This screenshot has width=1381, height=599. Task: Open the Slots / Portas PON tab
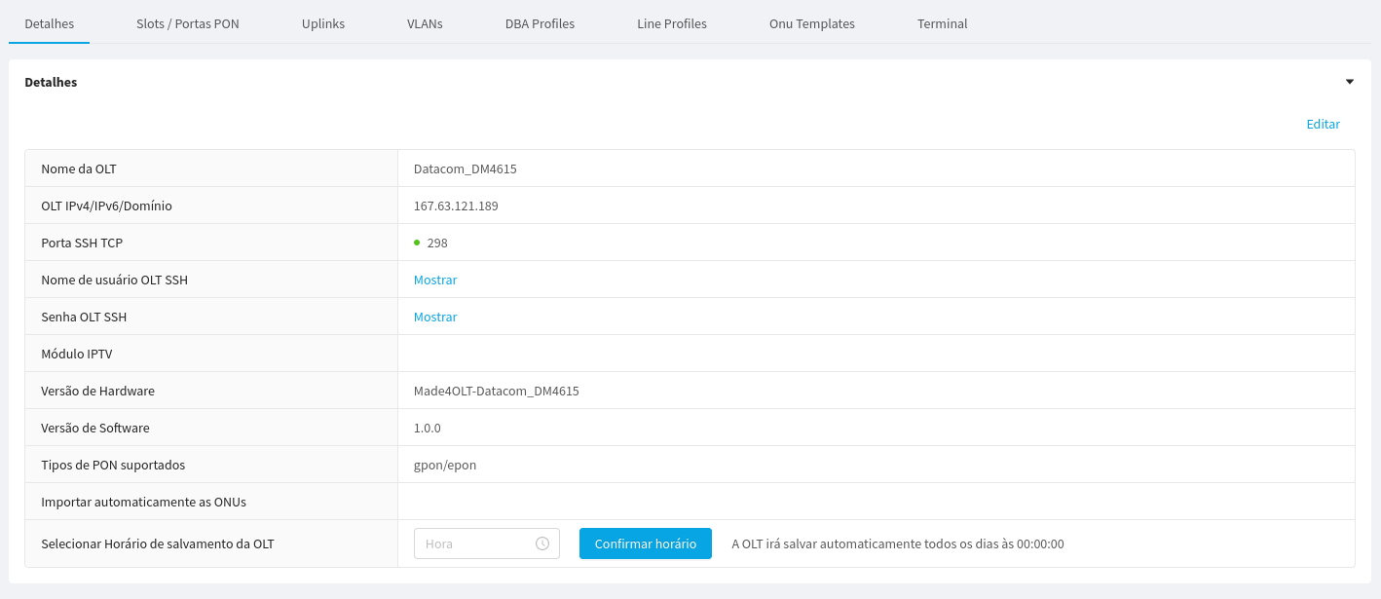pos(188,23)
